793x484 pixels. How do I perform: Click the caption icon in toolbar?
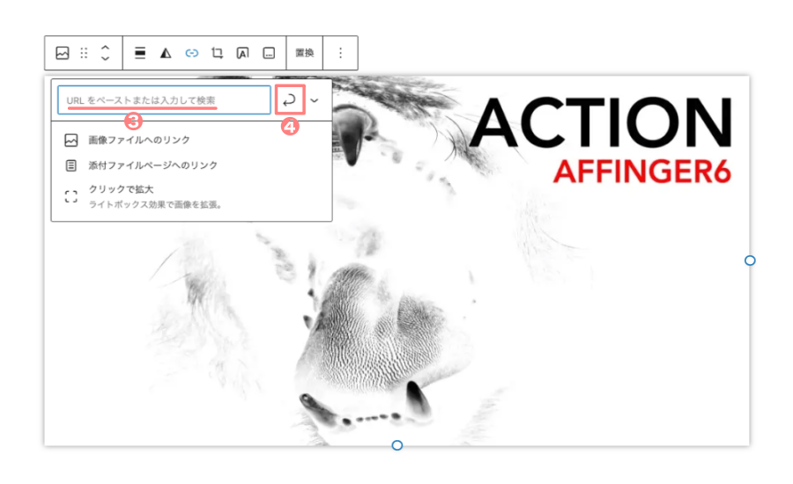pyautogui.click(x=269, y=53)
